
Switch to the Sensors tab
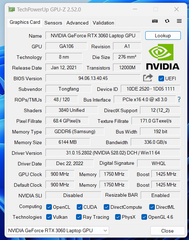point(53,23)
